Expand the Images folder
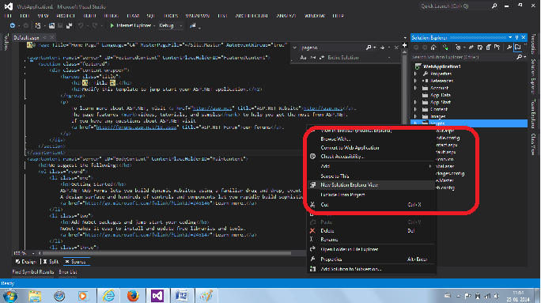Viewport: 541px width, 303px height. (416, 116)
